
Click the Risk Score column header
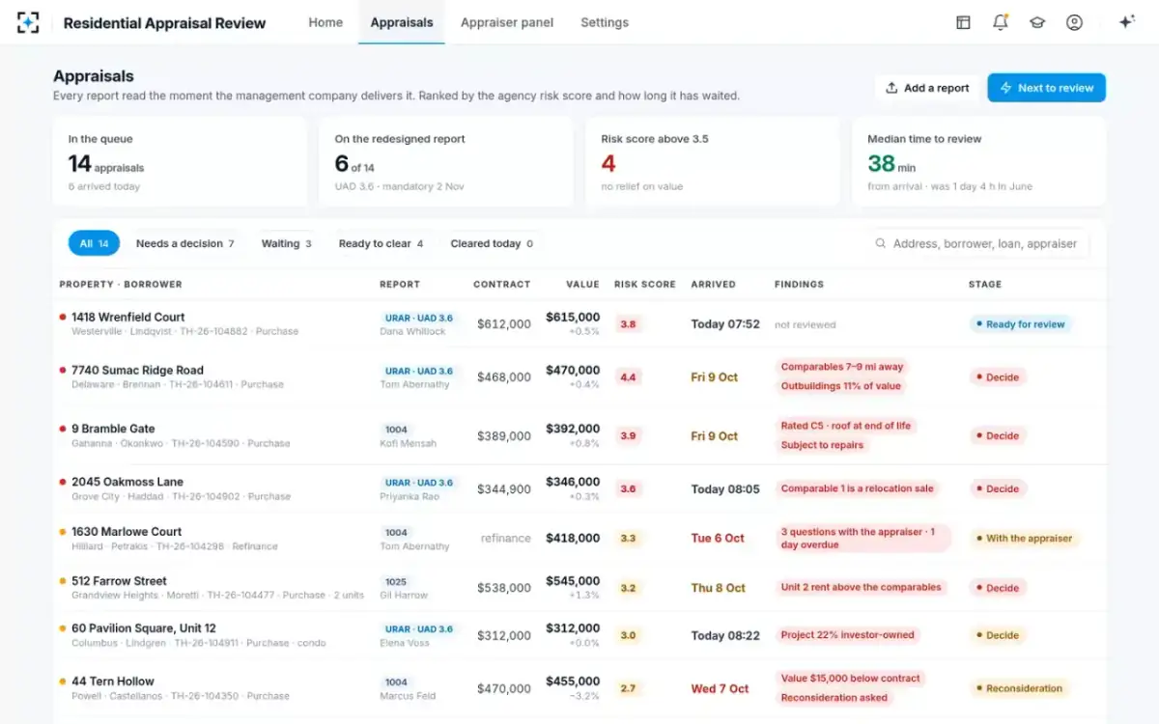(645, 285)
